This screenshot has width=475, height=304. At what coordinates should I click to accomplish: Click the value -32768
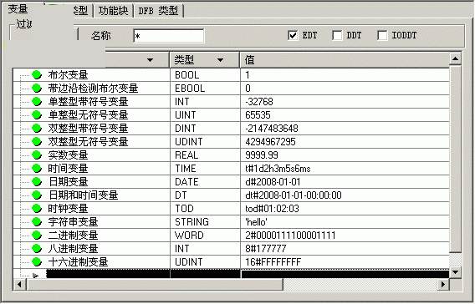259,101
